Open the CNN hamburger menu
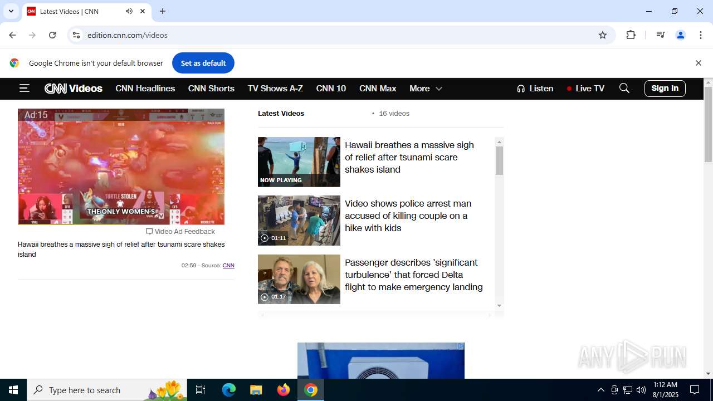Viewport: 713px width, 401px height. [24, 88]
